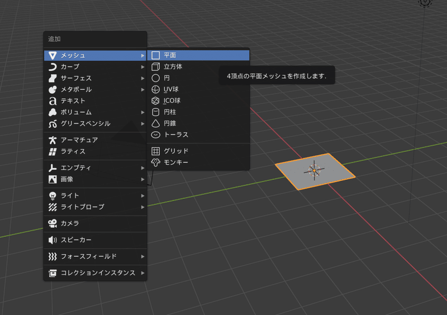Select アーマチュア in the add menu
The width and height of the screenshot is (447, 315).
click(95, 140)
